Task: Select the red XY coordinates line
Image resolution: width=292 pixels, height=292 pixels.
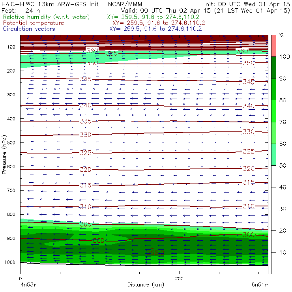Action: tap(159, 23)
